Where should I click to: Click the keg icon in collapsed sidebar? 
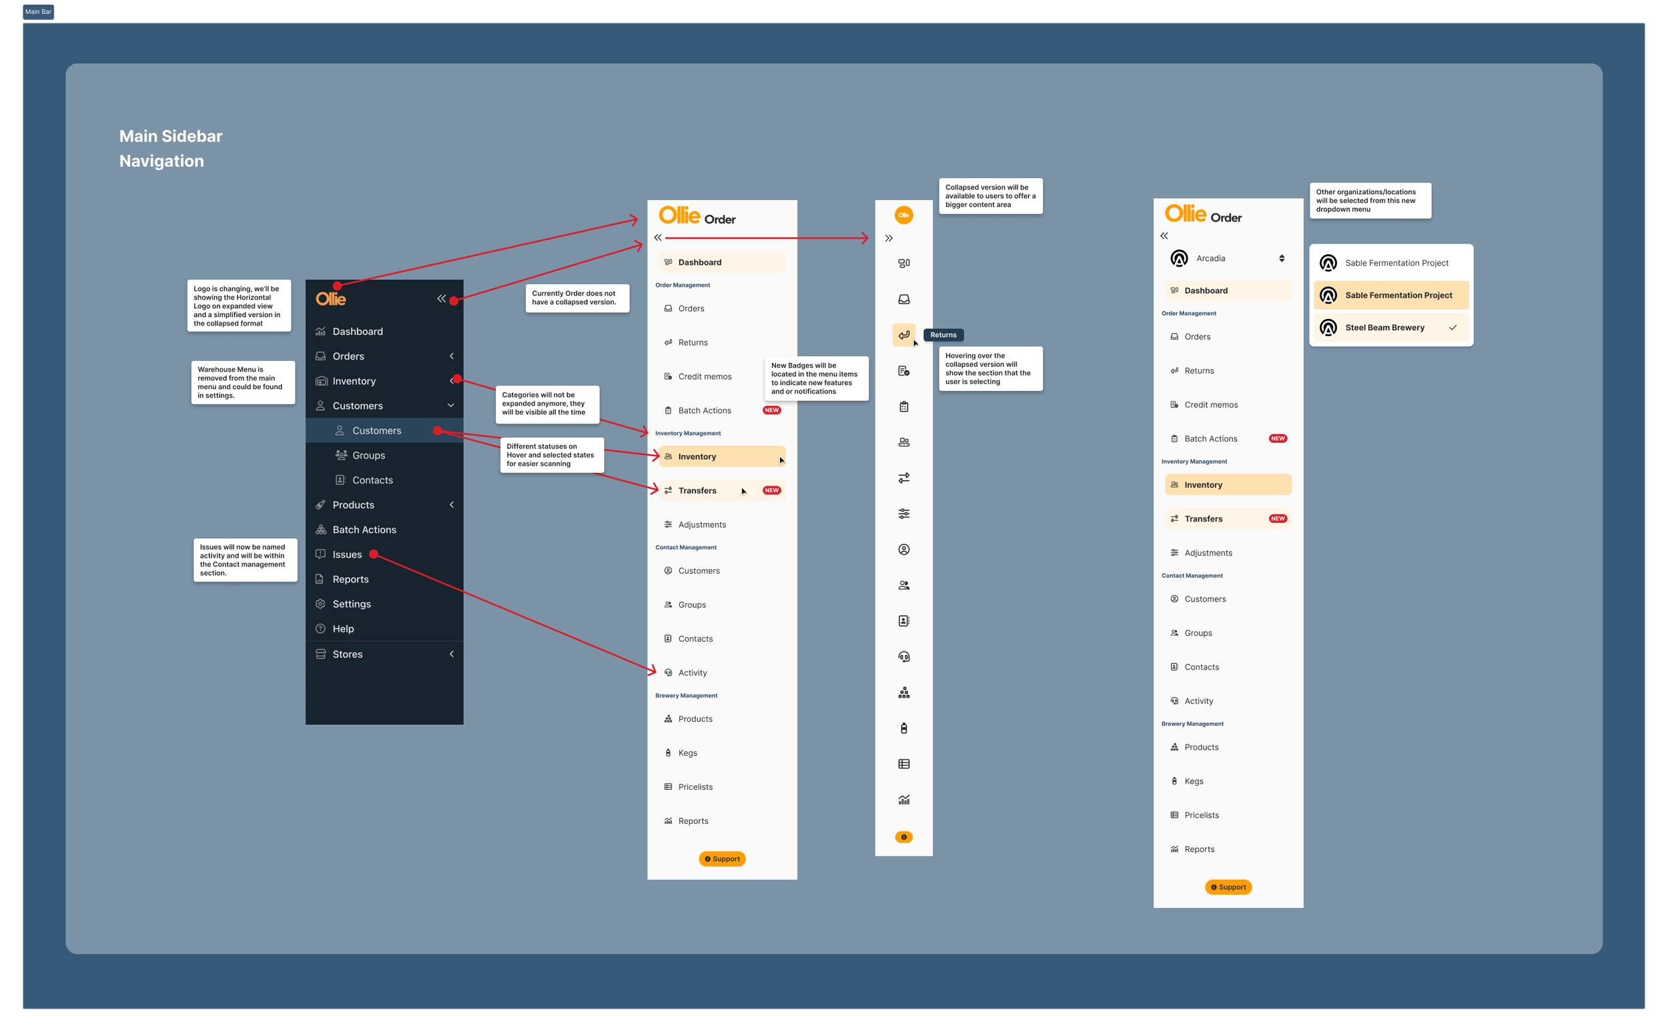click(903, 728)
